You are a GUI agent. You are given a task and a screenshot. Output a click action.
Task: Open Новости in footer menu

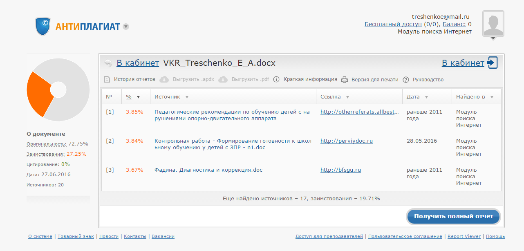[109, 236]
